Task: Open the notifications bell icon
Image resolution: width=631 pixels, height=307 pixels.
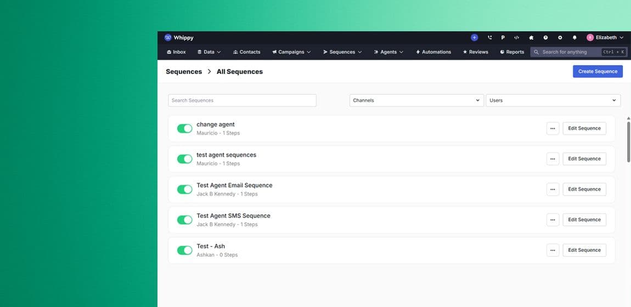Action: (574, 38)
